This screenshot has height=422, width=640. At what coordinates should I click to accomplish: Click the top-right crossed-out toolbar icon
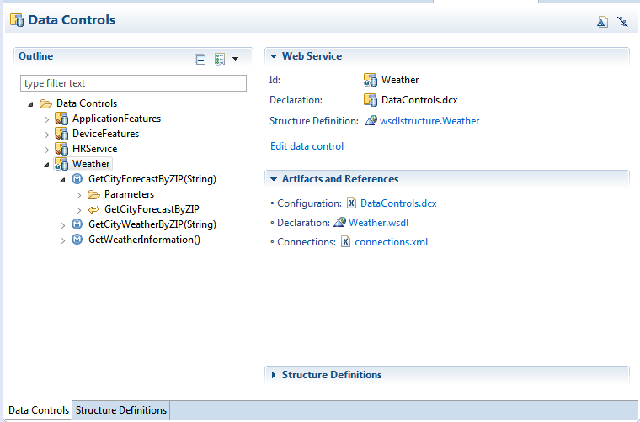622,22
